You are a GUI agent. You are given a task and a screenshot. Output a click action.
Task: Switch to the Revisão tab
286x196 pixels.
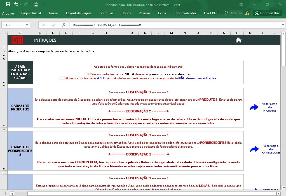point(144,13)
